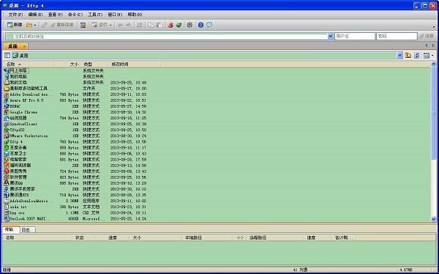This screenshot has height=274, width=439.
Task: Close the 桌面 session tab
Action: tap(25, 46)
